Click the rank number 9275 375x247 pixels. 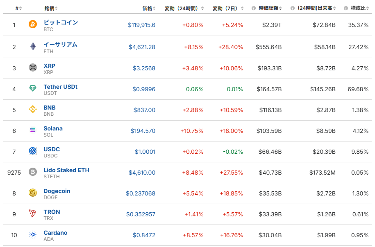[14, 173]
